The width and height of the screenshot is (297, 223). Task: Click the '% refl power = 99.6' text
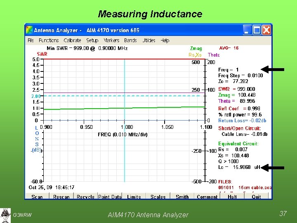(x=240, y=114)
